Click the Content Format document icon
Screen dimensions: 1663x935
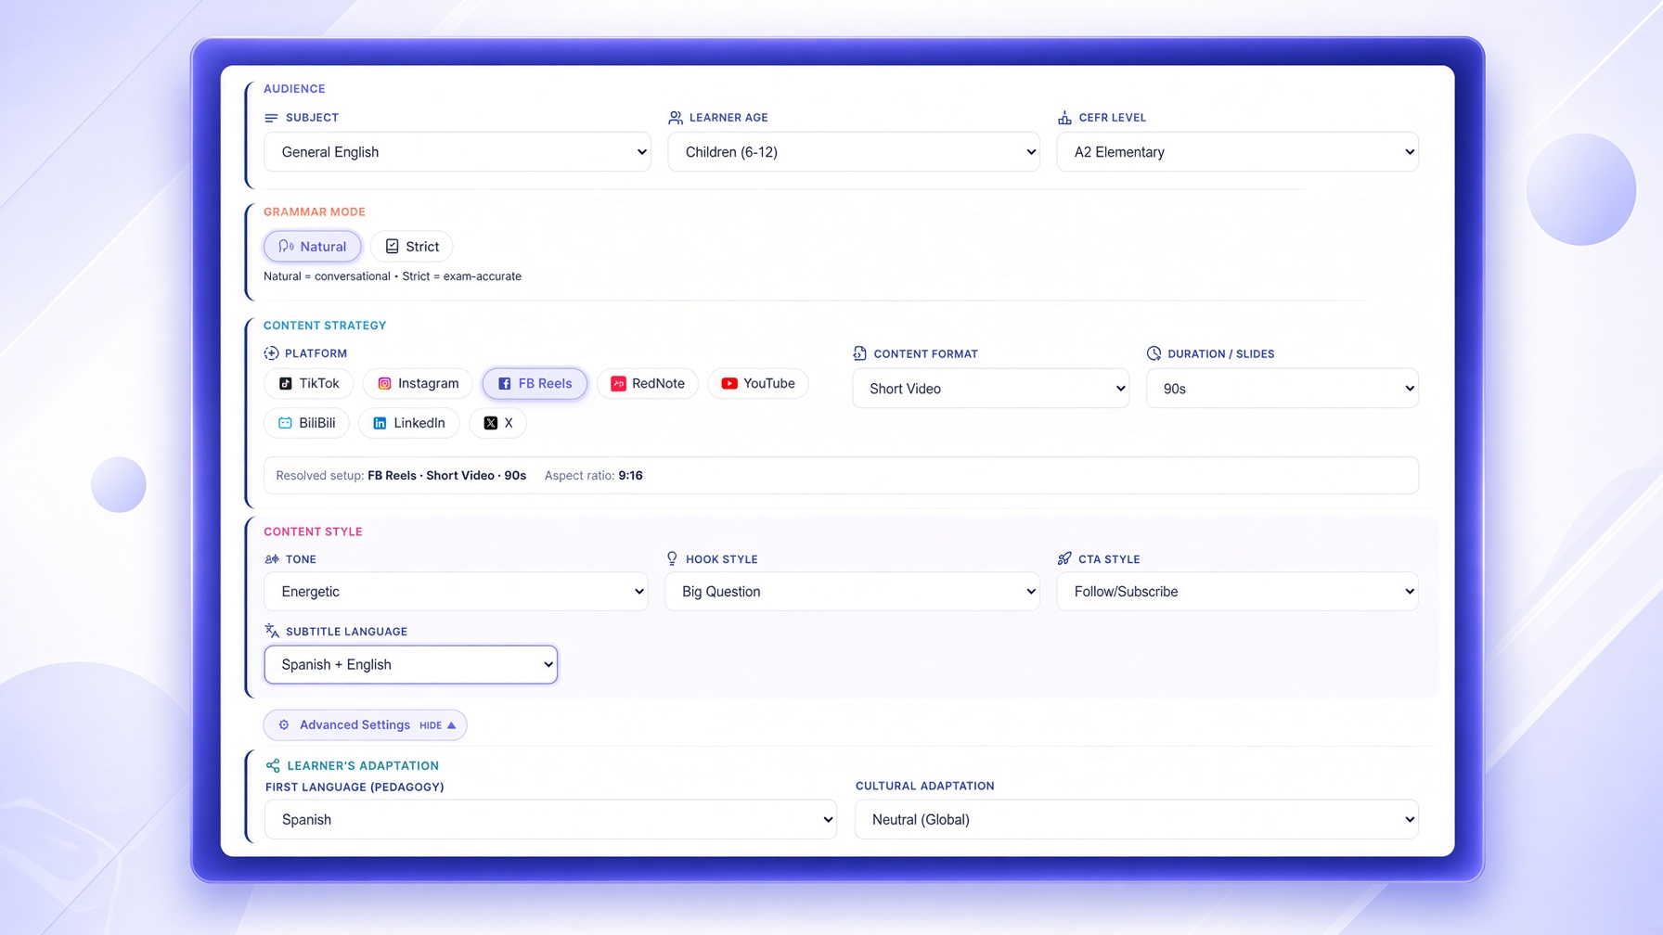(859, 353)
